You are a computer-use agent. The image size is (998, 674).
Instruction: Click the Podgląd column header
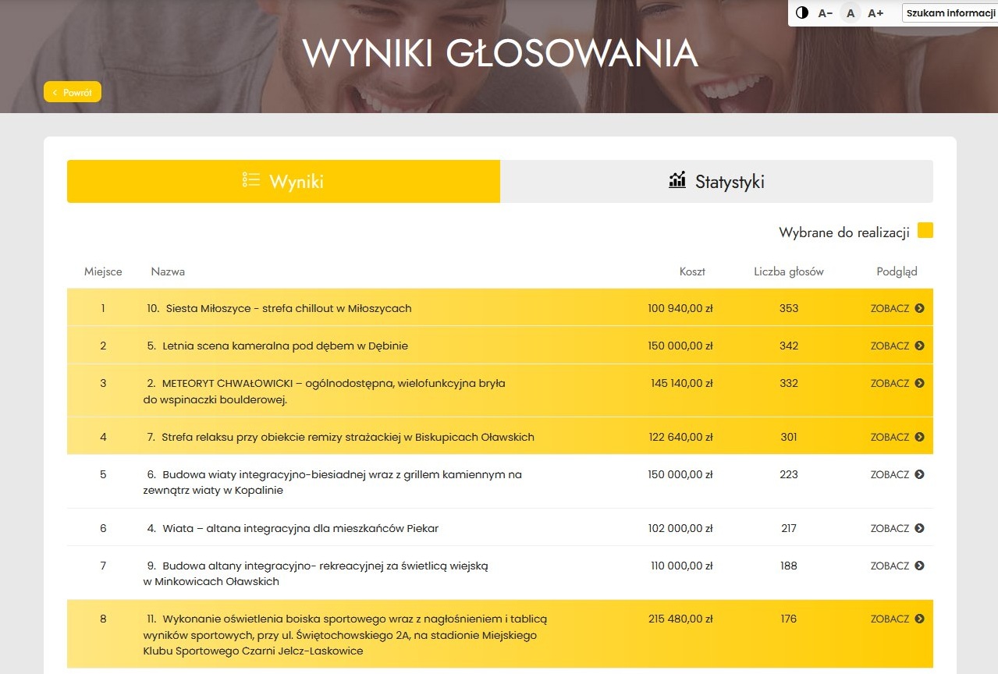click(897, 271)
